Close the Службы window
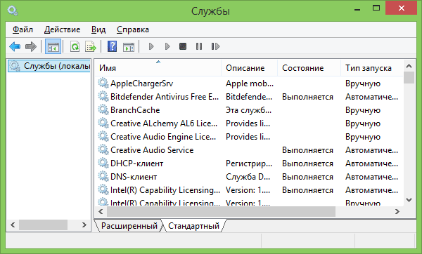 [x=402, y=8]
